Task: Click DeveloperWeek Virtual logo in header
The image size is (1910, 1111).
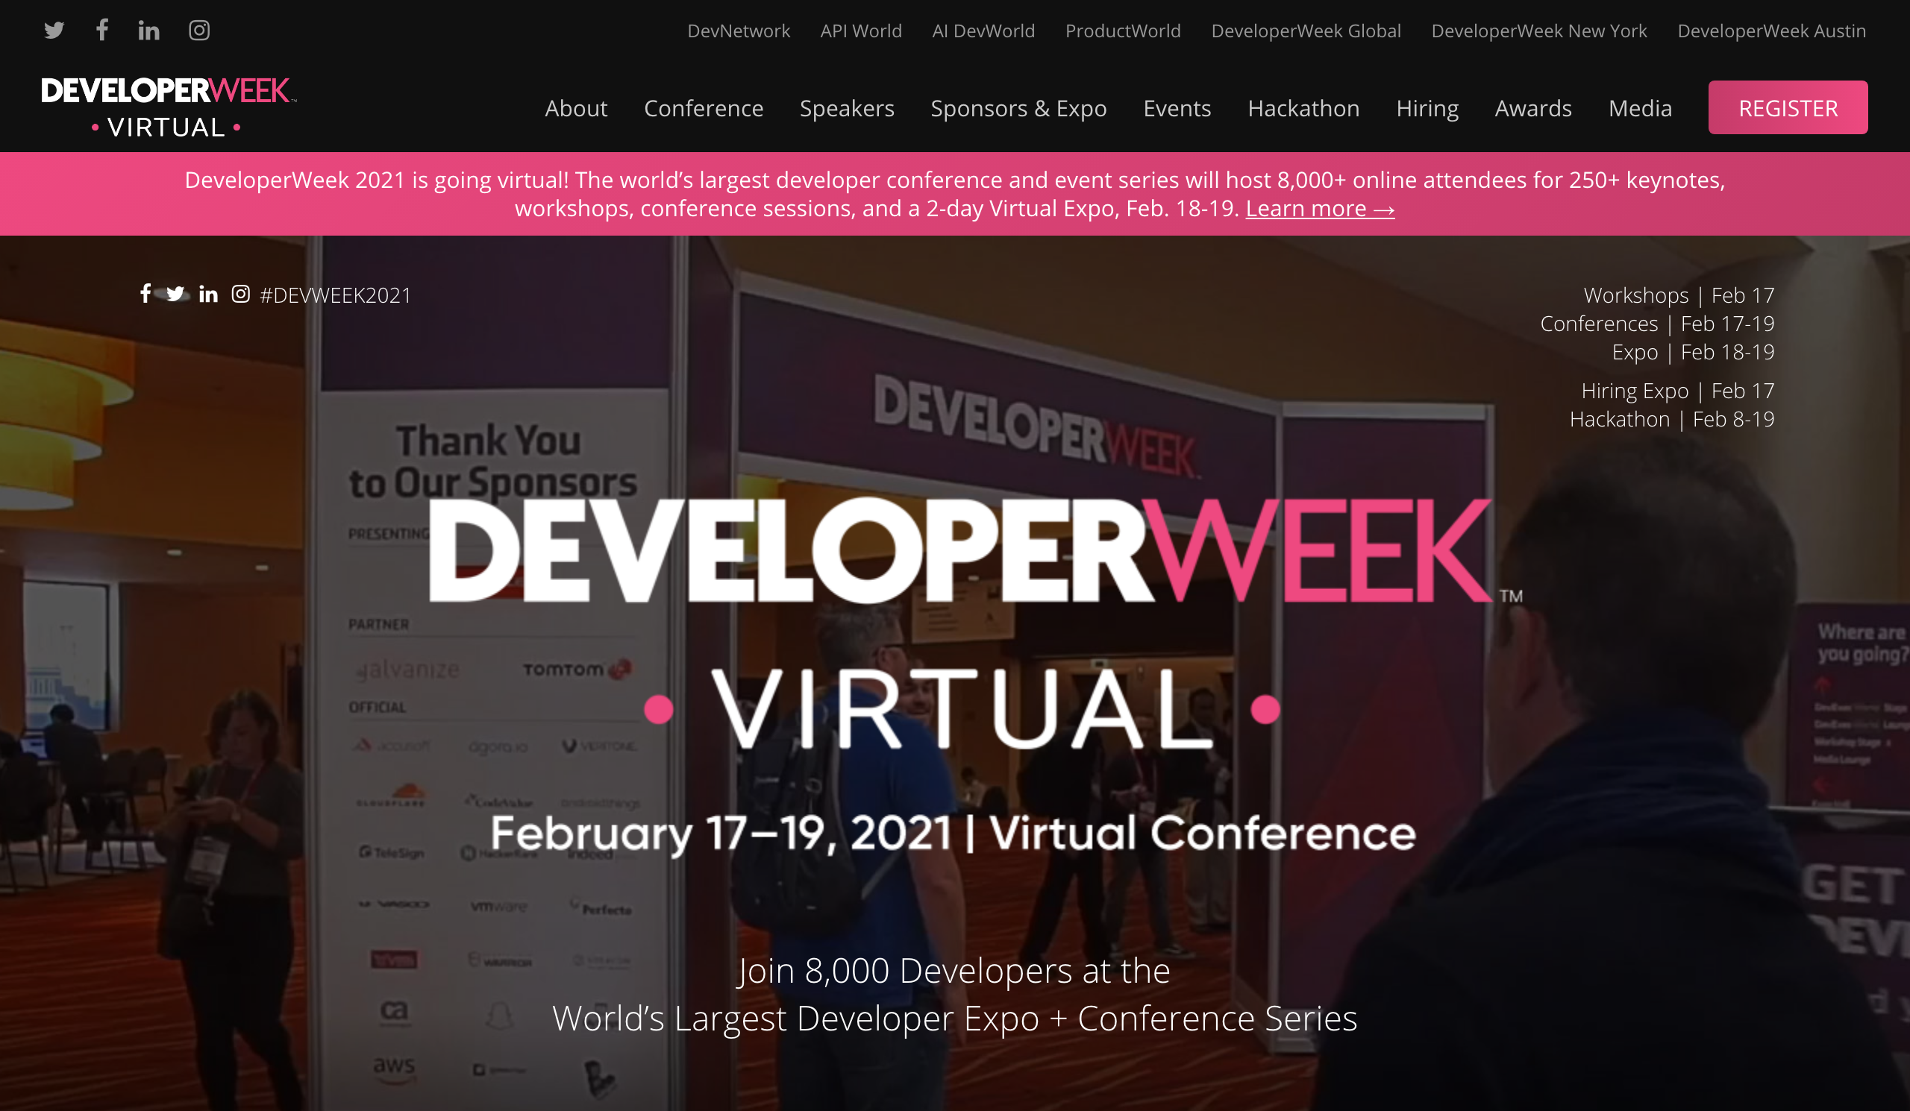Action: point(169,107)
